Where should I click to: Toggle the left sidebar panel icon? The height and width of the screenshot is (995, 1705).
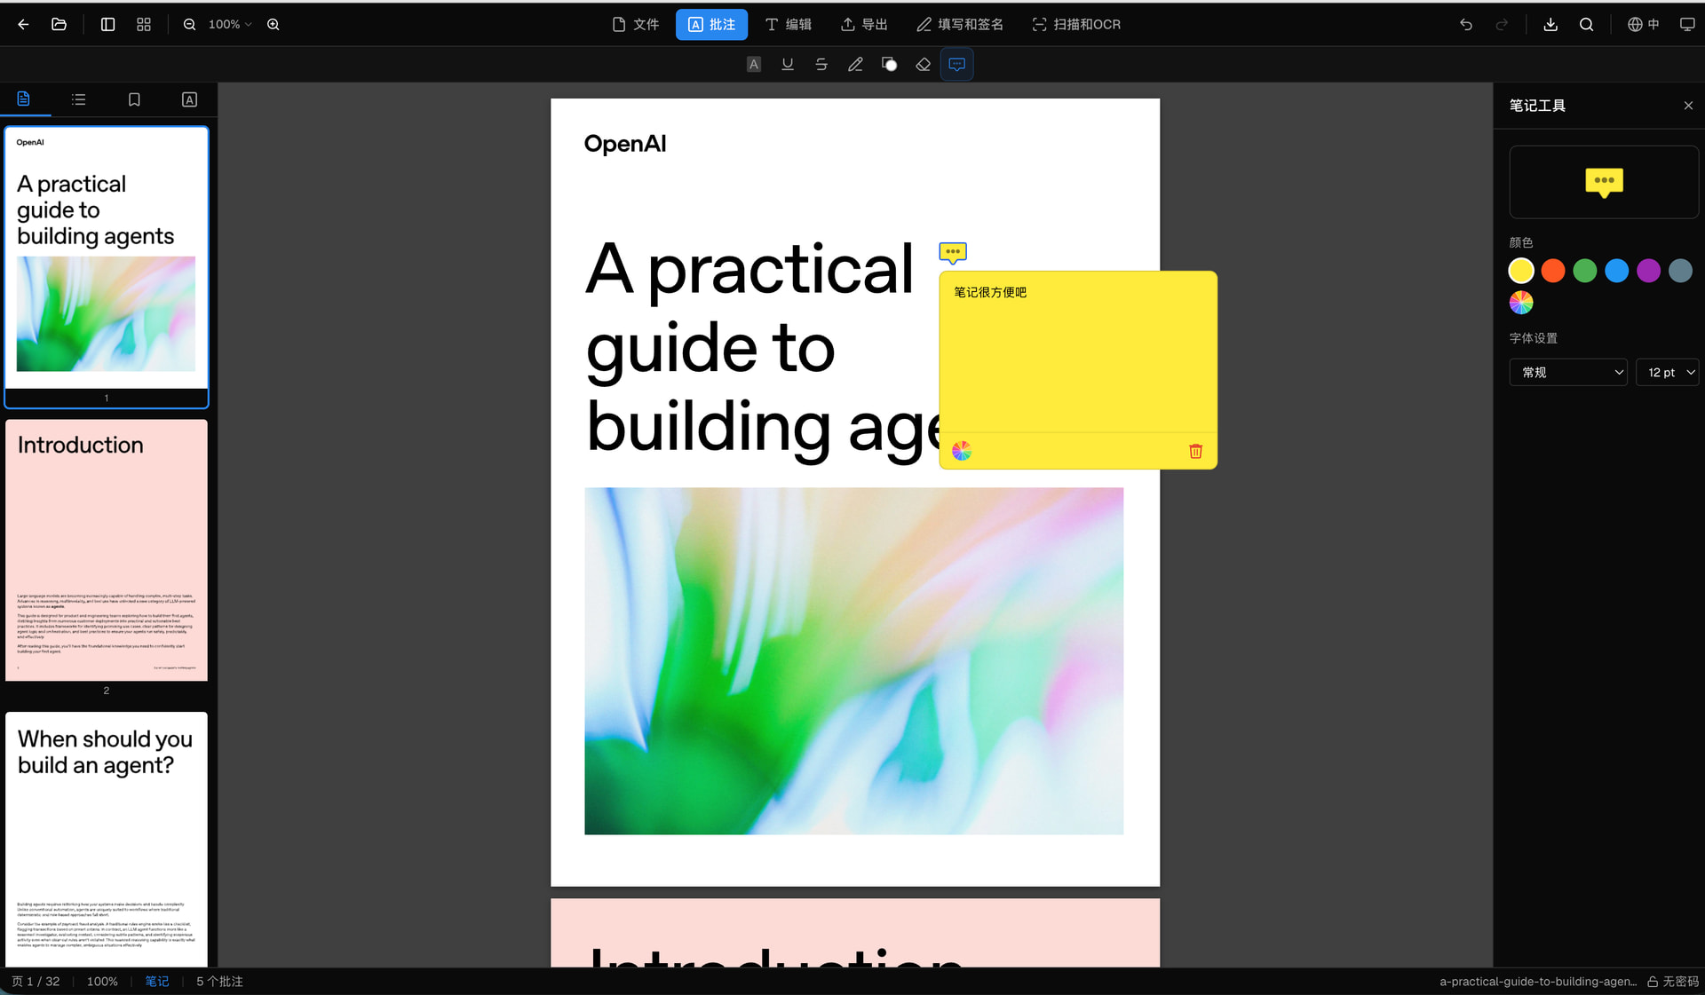click(x=107, y=25)
